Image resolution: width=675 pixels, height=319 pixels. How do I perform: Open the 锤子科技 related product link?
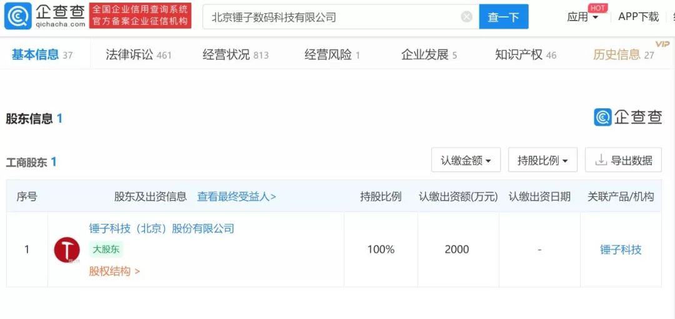[x=621, y=250]
